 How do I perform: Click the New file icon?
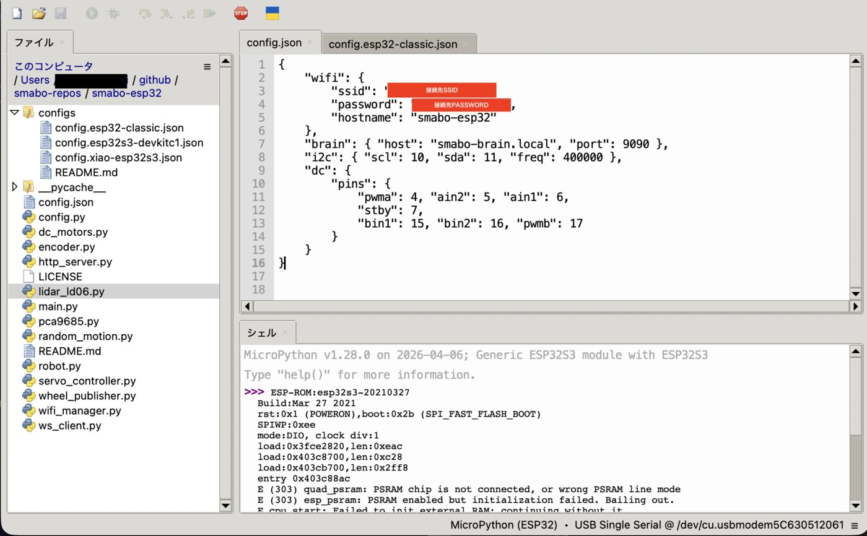(x=17, y=13)
